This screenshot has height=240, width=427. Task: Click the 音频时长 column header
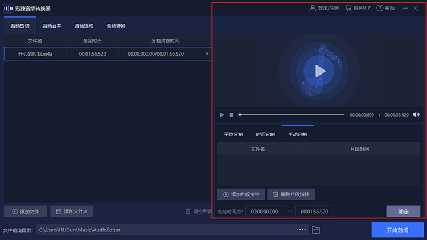(92, 41)
